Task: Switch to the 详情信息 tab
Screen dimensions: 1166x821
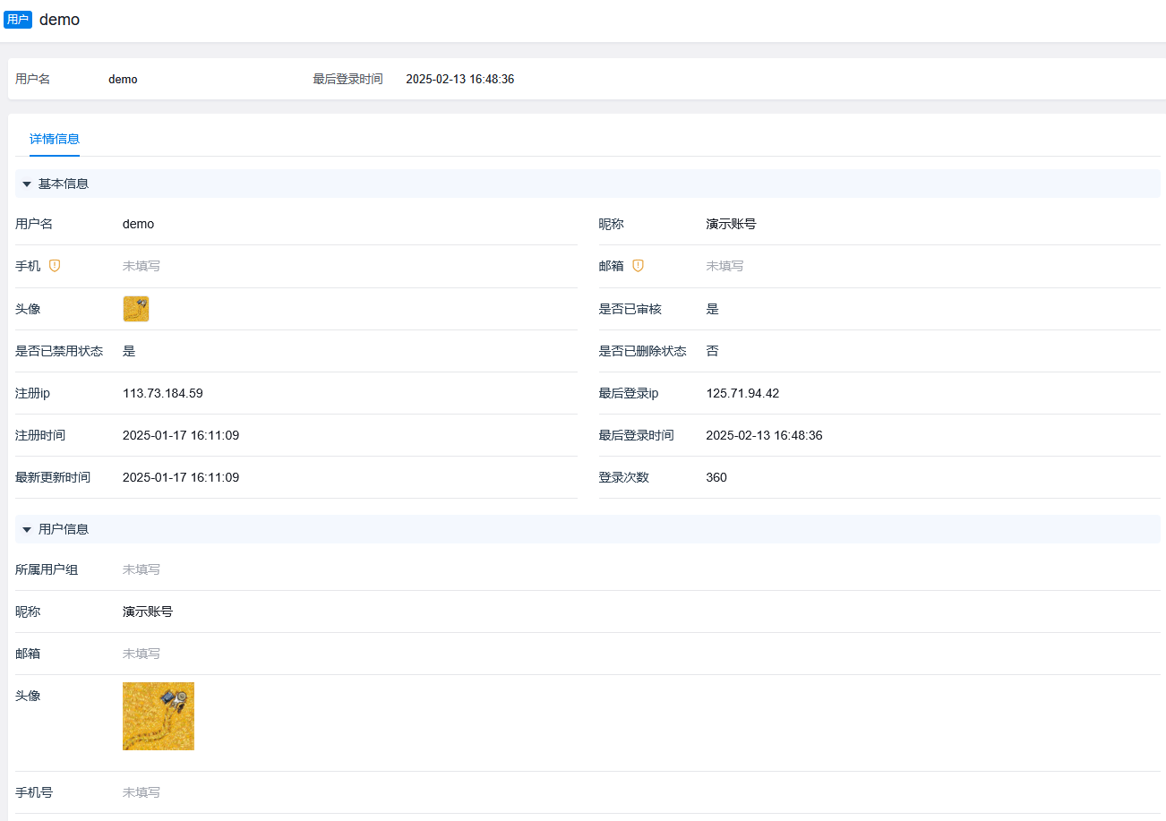Action: (x=55, y=140)
